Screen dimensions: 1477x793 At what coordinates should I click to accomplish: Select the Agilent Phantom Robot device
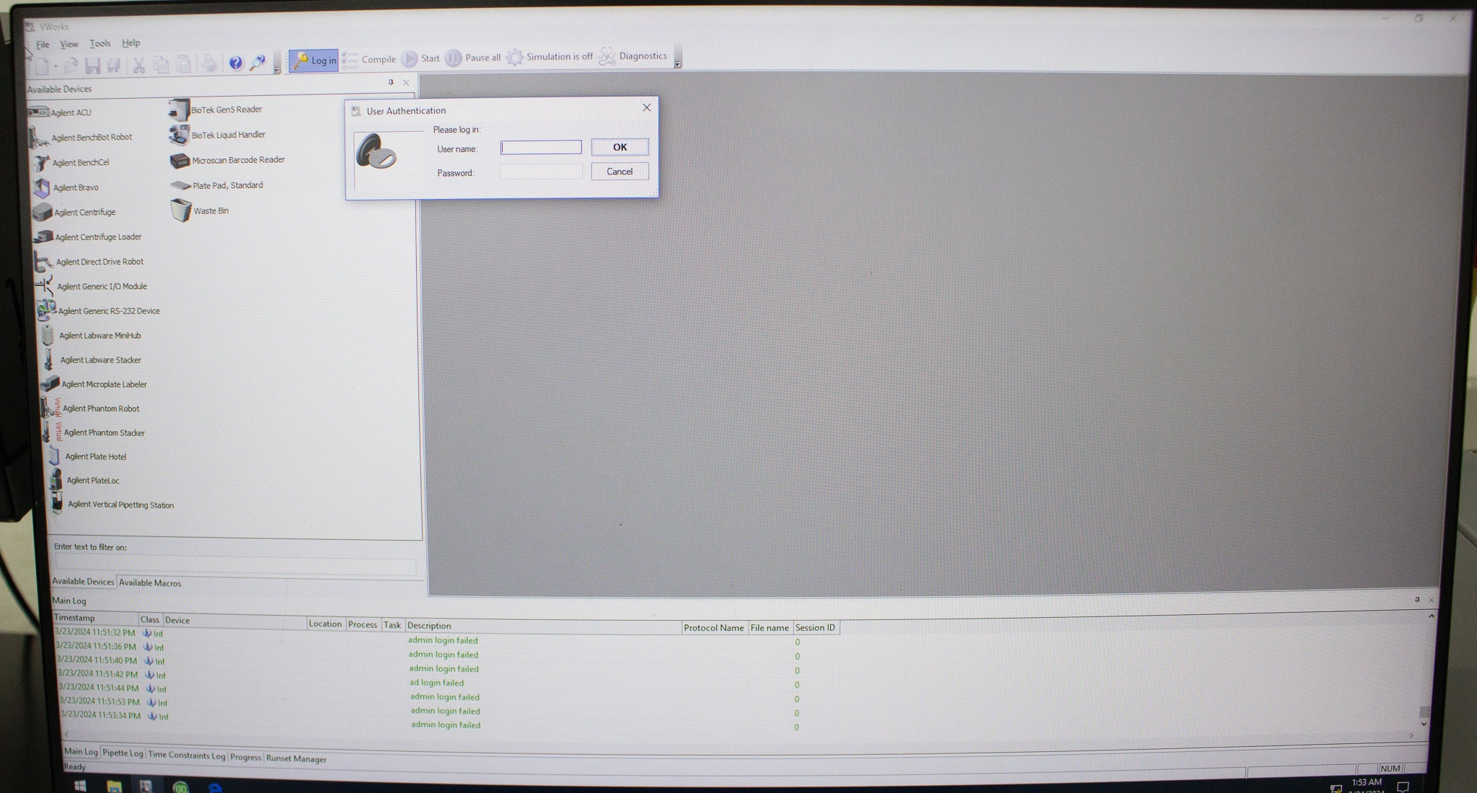tap(91, 408)
